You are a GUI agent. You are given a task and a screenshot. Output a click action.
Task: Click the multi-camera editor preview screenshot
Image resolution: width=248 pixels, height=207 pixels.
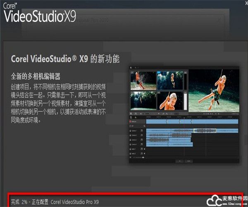click(x=184, y=115)
